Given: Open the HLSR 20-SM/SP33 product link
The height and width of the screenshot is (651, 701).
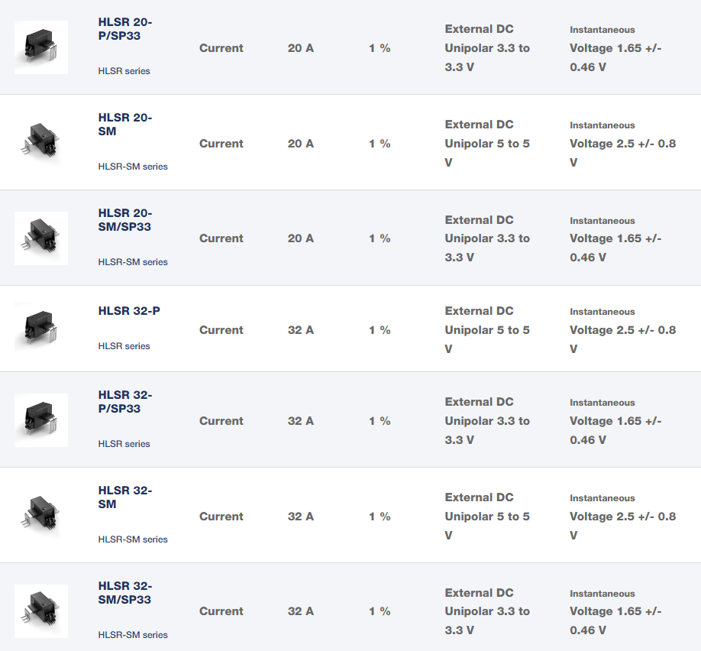Looking at the screenshot, I should [x=124, y=220].
